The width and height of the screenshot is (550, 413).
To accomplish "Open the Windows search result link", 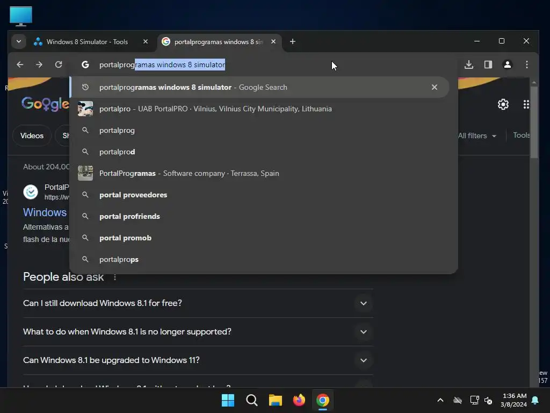I will (x=45, y=212).
